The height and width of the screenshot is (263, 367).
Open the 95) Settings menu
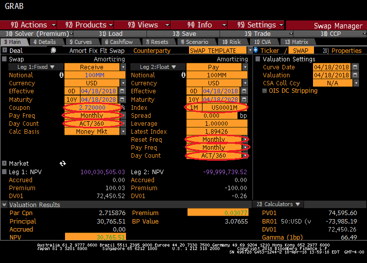[x=256, y=25]
